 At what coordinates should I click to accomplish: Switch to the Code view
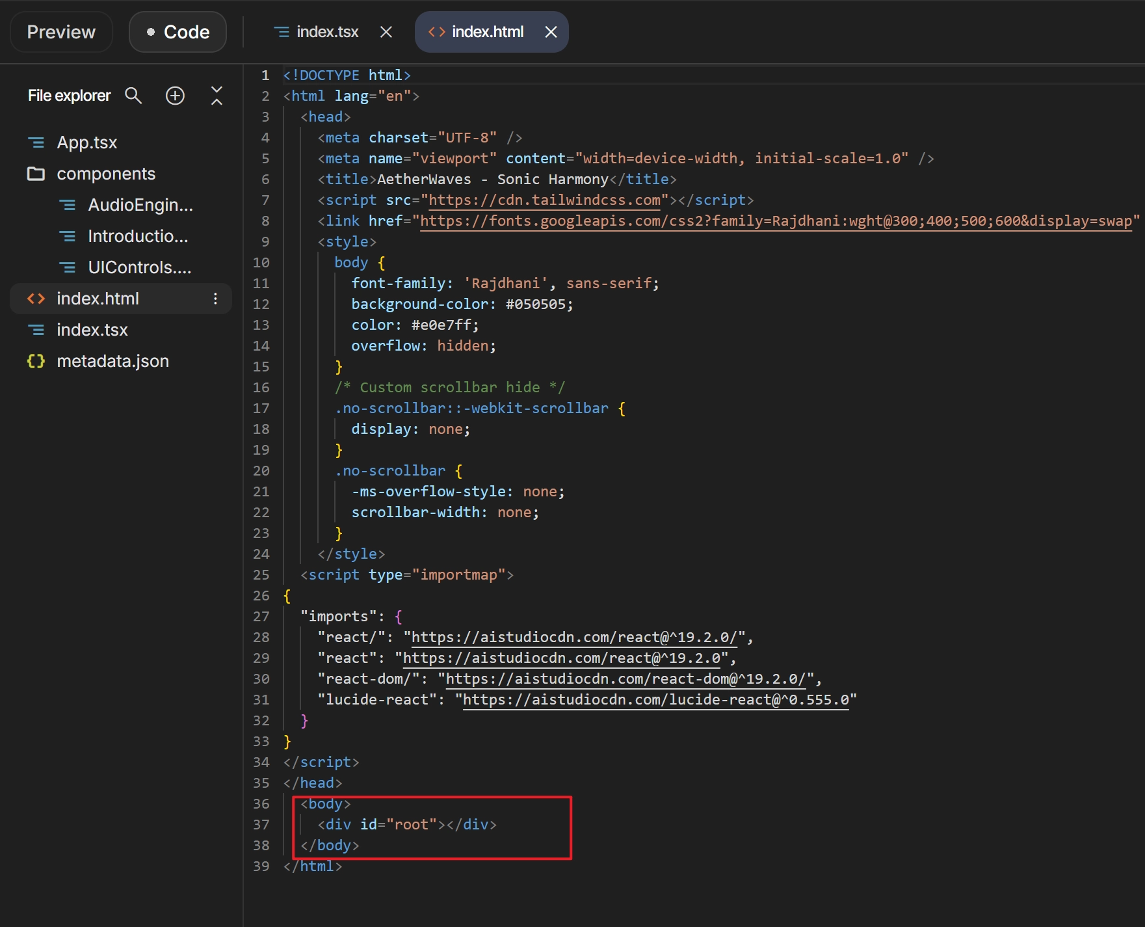pos(178,32)
